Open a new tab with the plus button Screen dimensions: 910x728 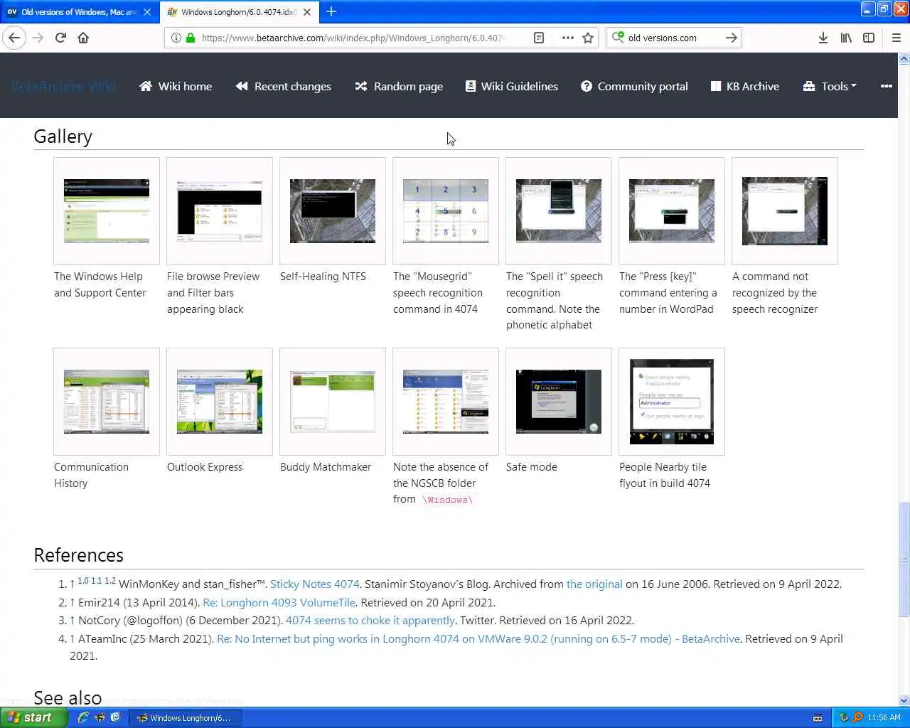(331, 11)
